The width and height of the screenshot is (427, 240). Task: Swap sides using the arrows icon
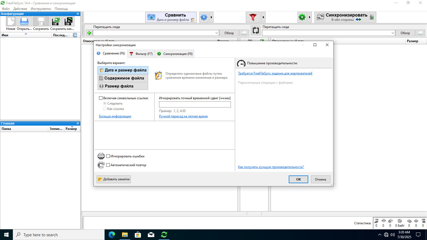click(x=256, y=30)
